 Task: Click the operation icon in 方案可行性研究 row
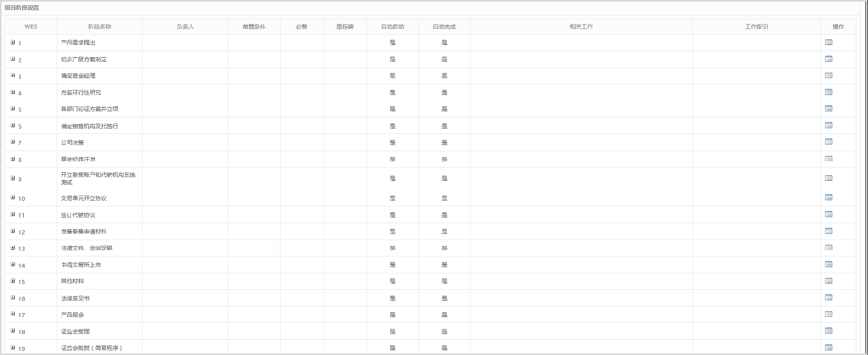829,92
